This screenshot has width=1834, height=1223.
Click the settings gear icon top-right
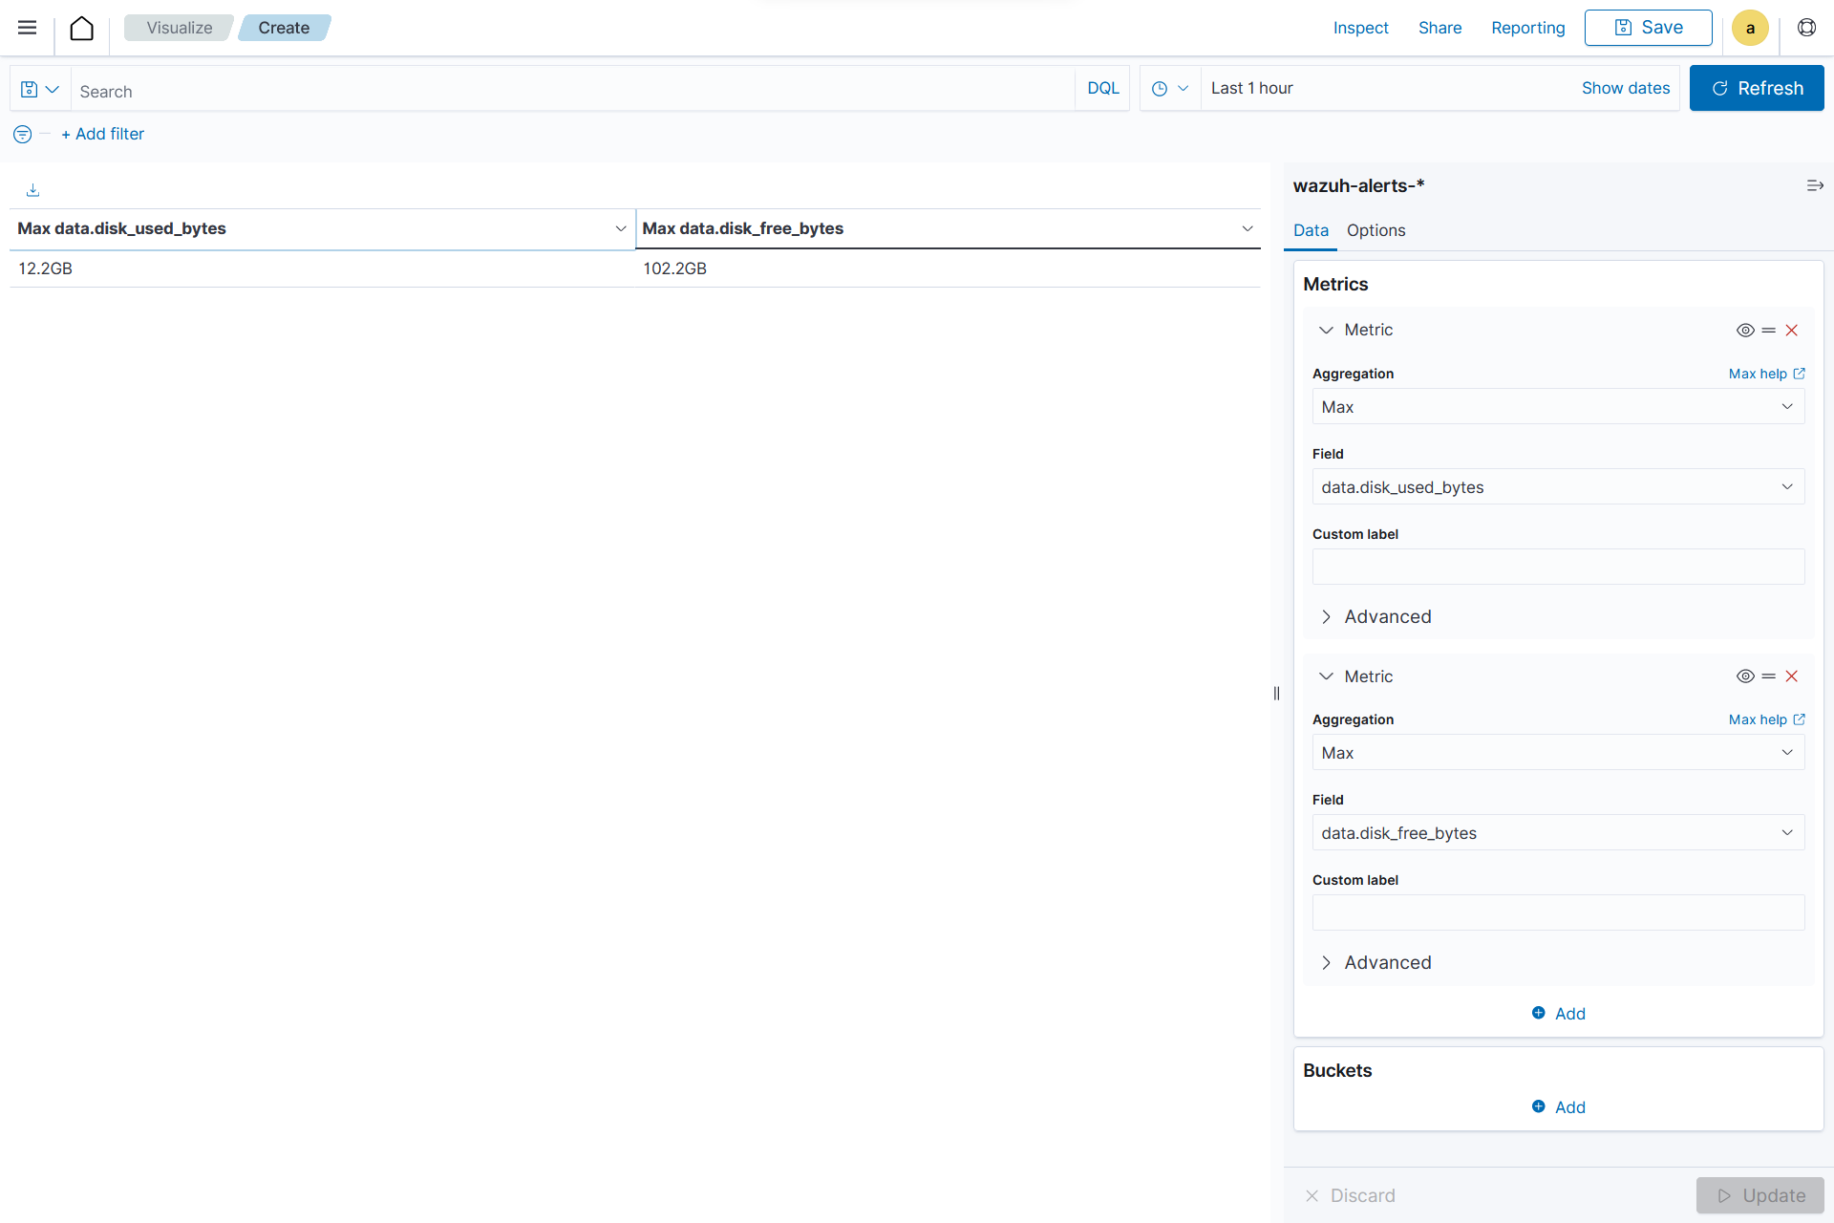pos(1806,28)
